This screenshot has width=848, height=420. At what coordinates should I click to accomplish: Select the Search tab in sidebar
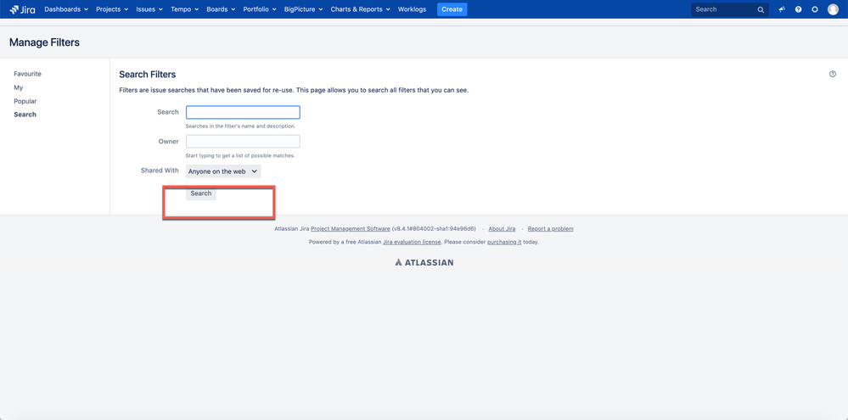coord(25,115)
